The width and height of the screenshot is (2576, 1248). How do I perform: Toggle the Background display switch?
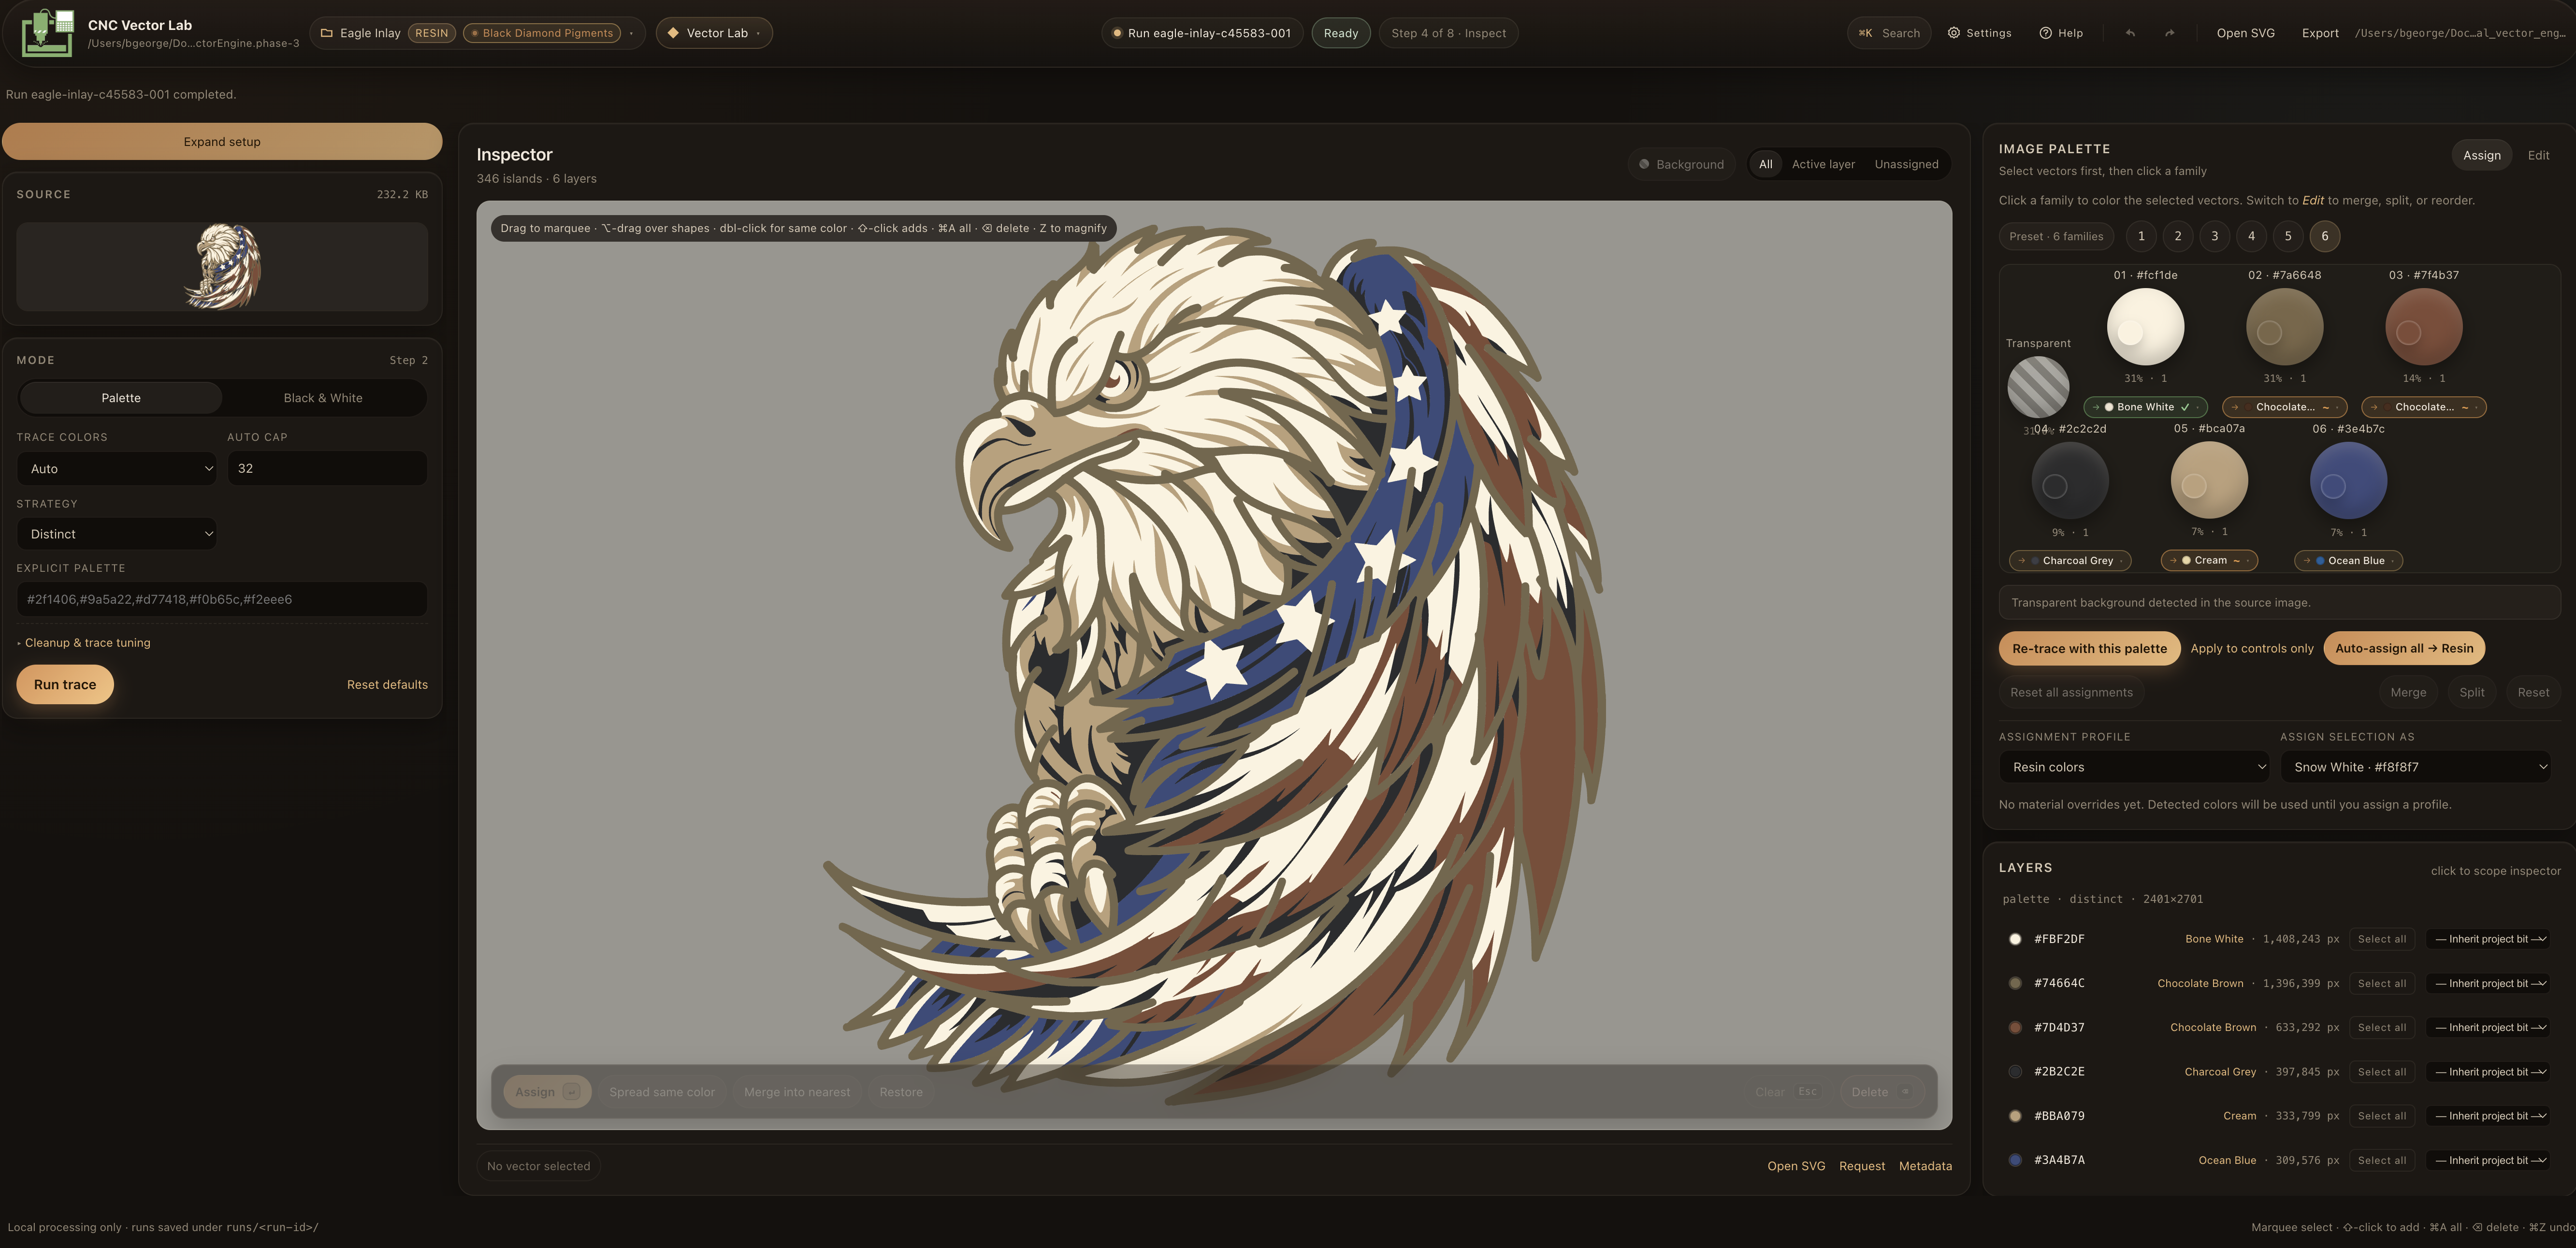pos(1681,164)
